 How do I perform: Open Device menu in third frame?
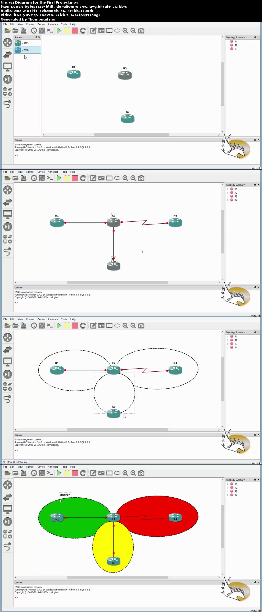tap(41, 319)
